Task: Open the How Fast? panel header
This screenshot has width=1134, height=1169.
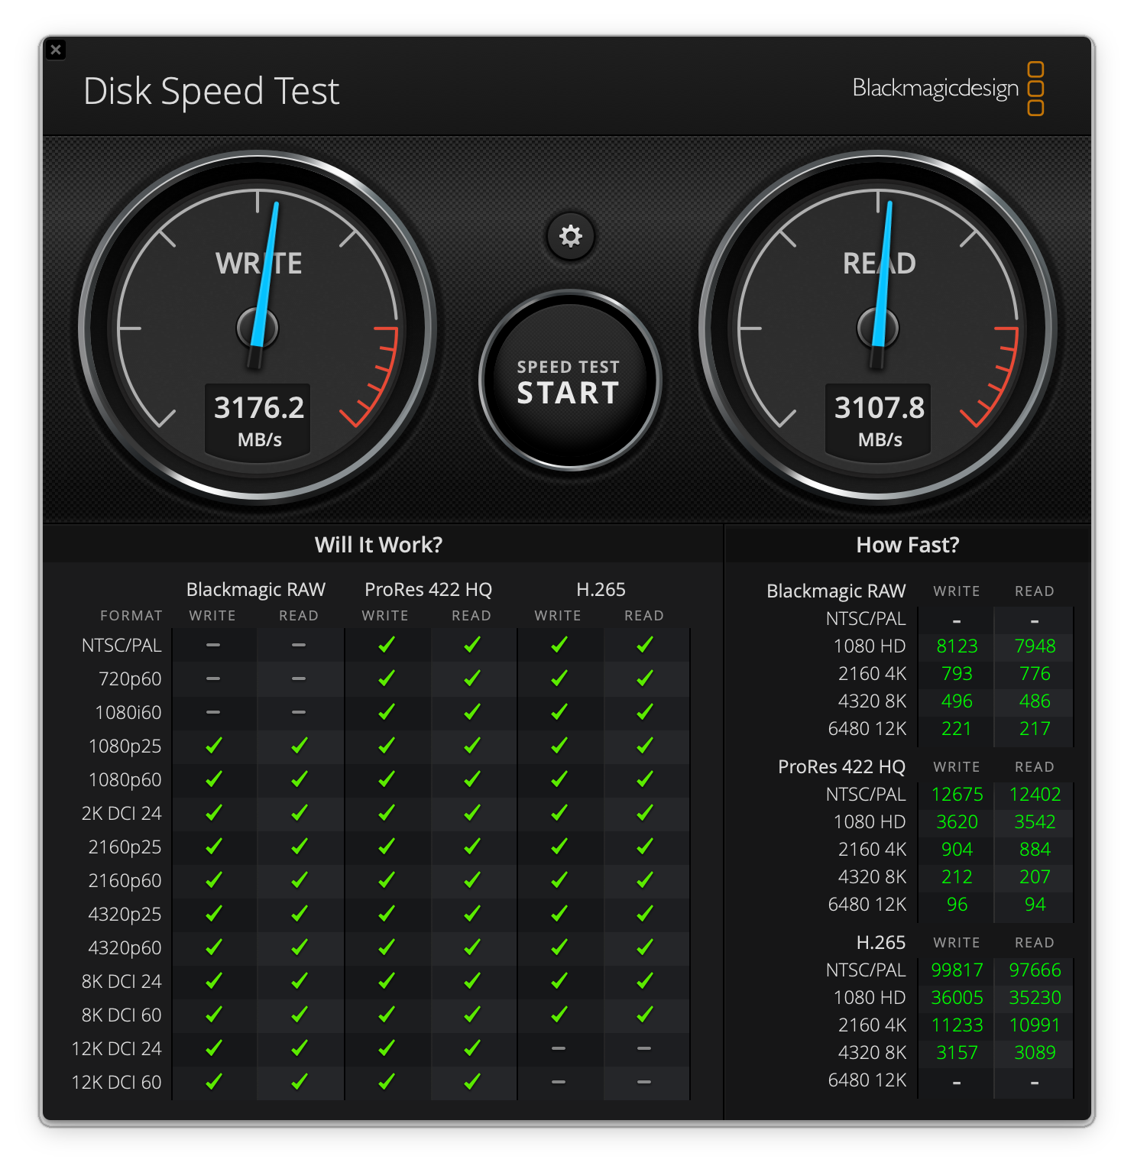Action: click(909, 545)
